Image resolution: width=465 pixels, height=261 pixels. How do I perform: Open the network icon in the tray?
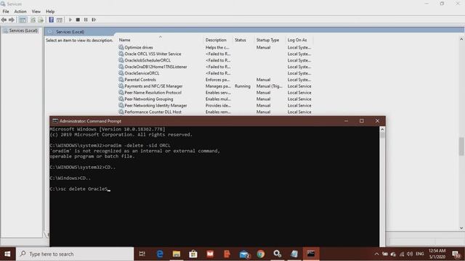click(402, 254)
